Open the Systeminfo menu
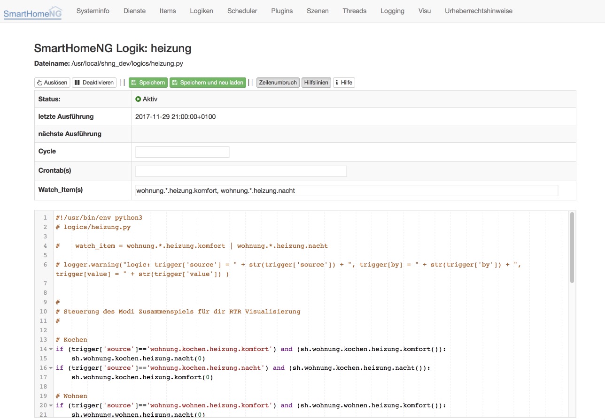Viewport: 605px width, 420px height. 93,11
